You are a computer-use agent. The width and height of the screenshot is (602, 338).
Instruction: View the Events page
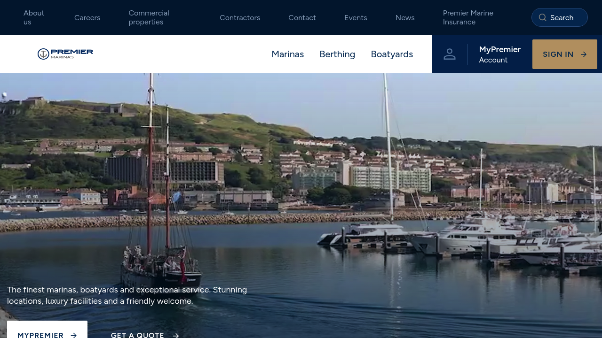(356, 17)
